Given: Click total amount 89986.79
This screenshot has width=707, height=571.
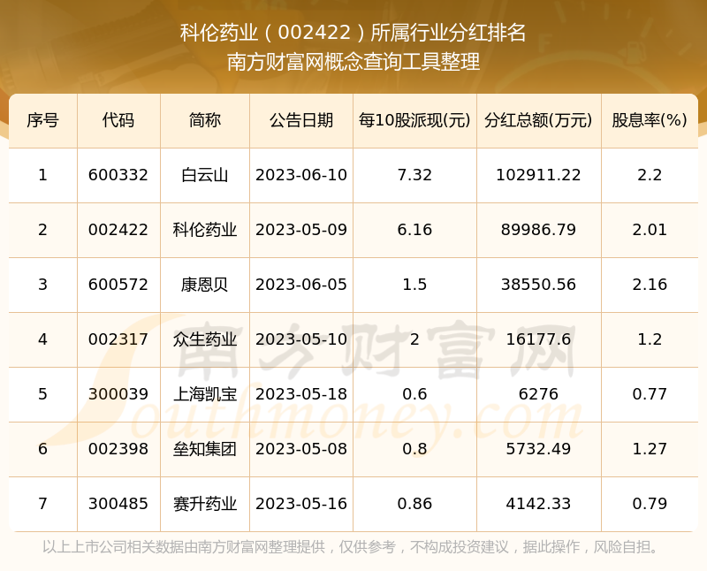Looking at the screenshot, I should point(538,230).
